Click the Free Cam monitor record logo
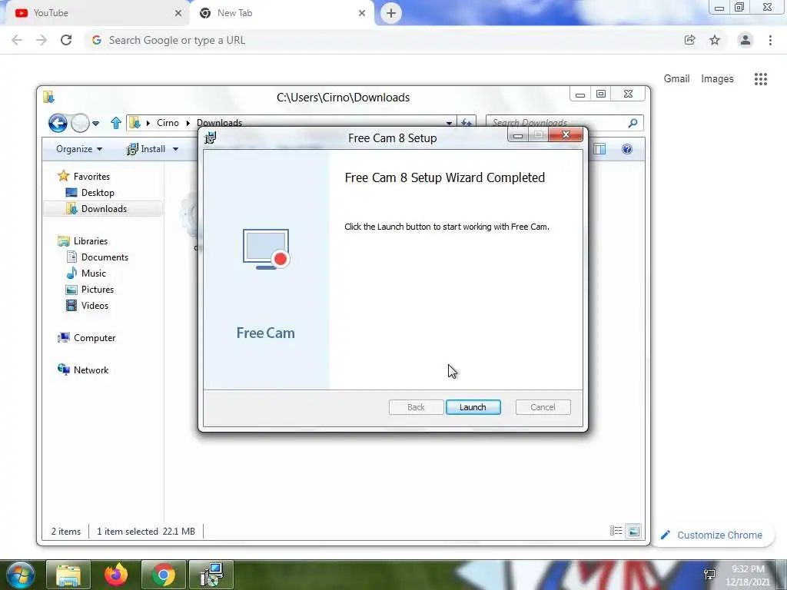The image size is (787, 590). (266, 249)
